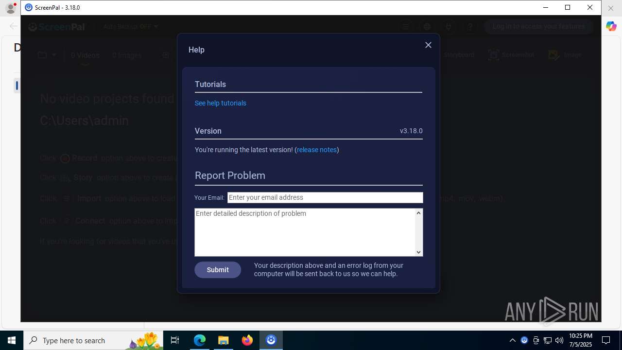622x350 pixels.
Task: Click the Type here to search box
Action: coord(93,340)
